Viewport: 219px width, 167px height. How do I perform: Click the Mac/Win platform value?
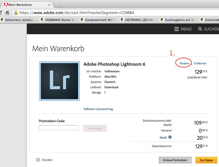point(110,77)
